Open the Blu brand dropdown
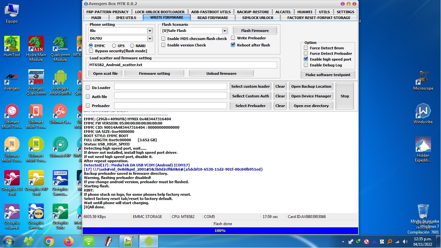Screen dimensions: 441x248 tap(150, 31)
